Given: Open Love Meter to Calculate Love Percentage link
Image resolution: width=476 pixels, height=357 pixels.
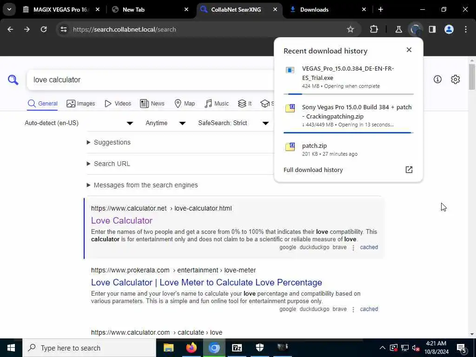Looking at the screenshot, I should tap(206, 282).
